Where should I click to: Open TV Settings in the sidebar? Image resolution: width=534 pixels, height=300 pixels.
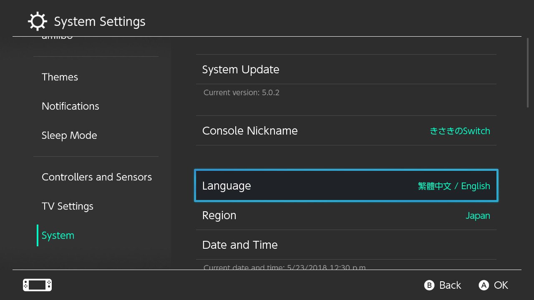pos(67,206)
